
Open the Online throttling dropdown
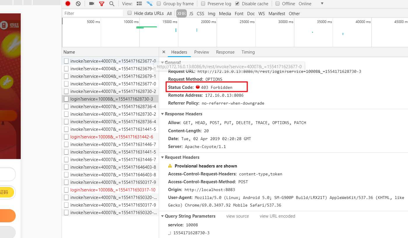(311, 4)
